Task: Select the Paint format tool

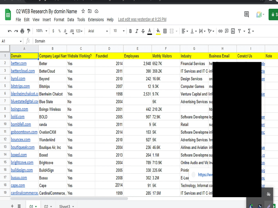Action: [x=29, y=31]
